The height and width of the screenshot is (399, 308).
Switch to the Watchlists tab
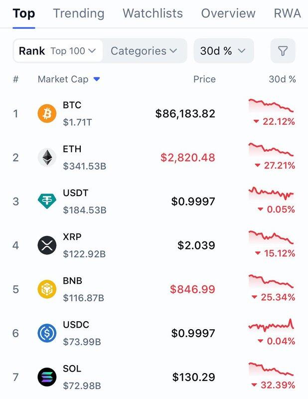click(153, 13)
